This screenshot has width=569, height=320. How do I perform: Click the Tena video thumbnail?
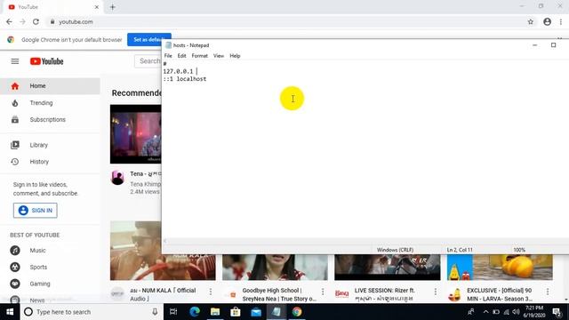coord(136,134)
